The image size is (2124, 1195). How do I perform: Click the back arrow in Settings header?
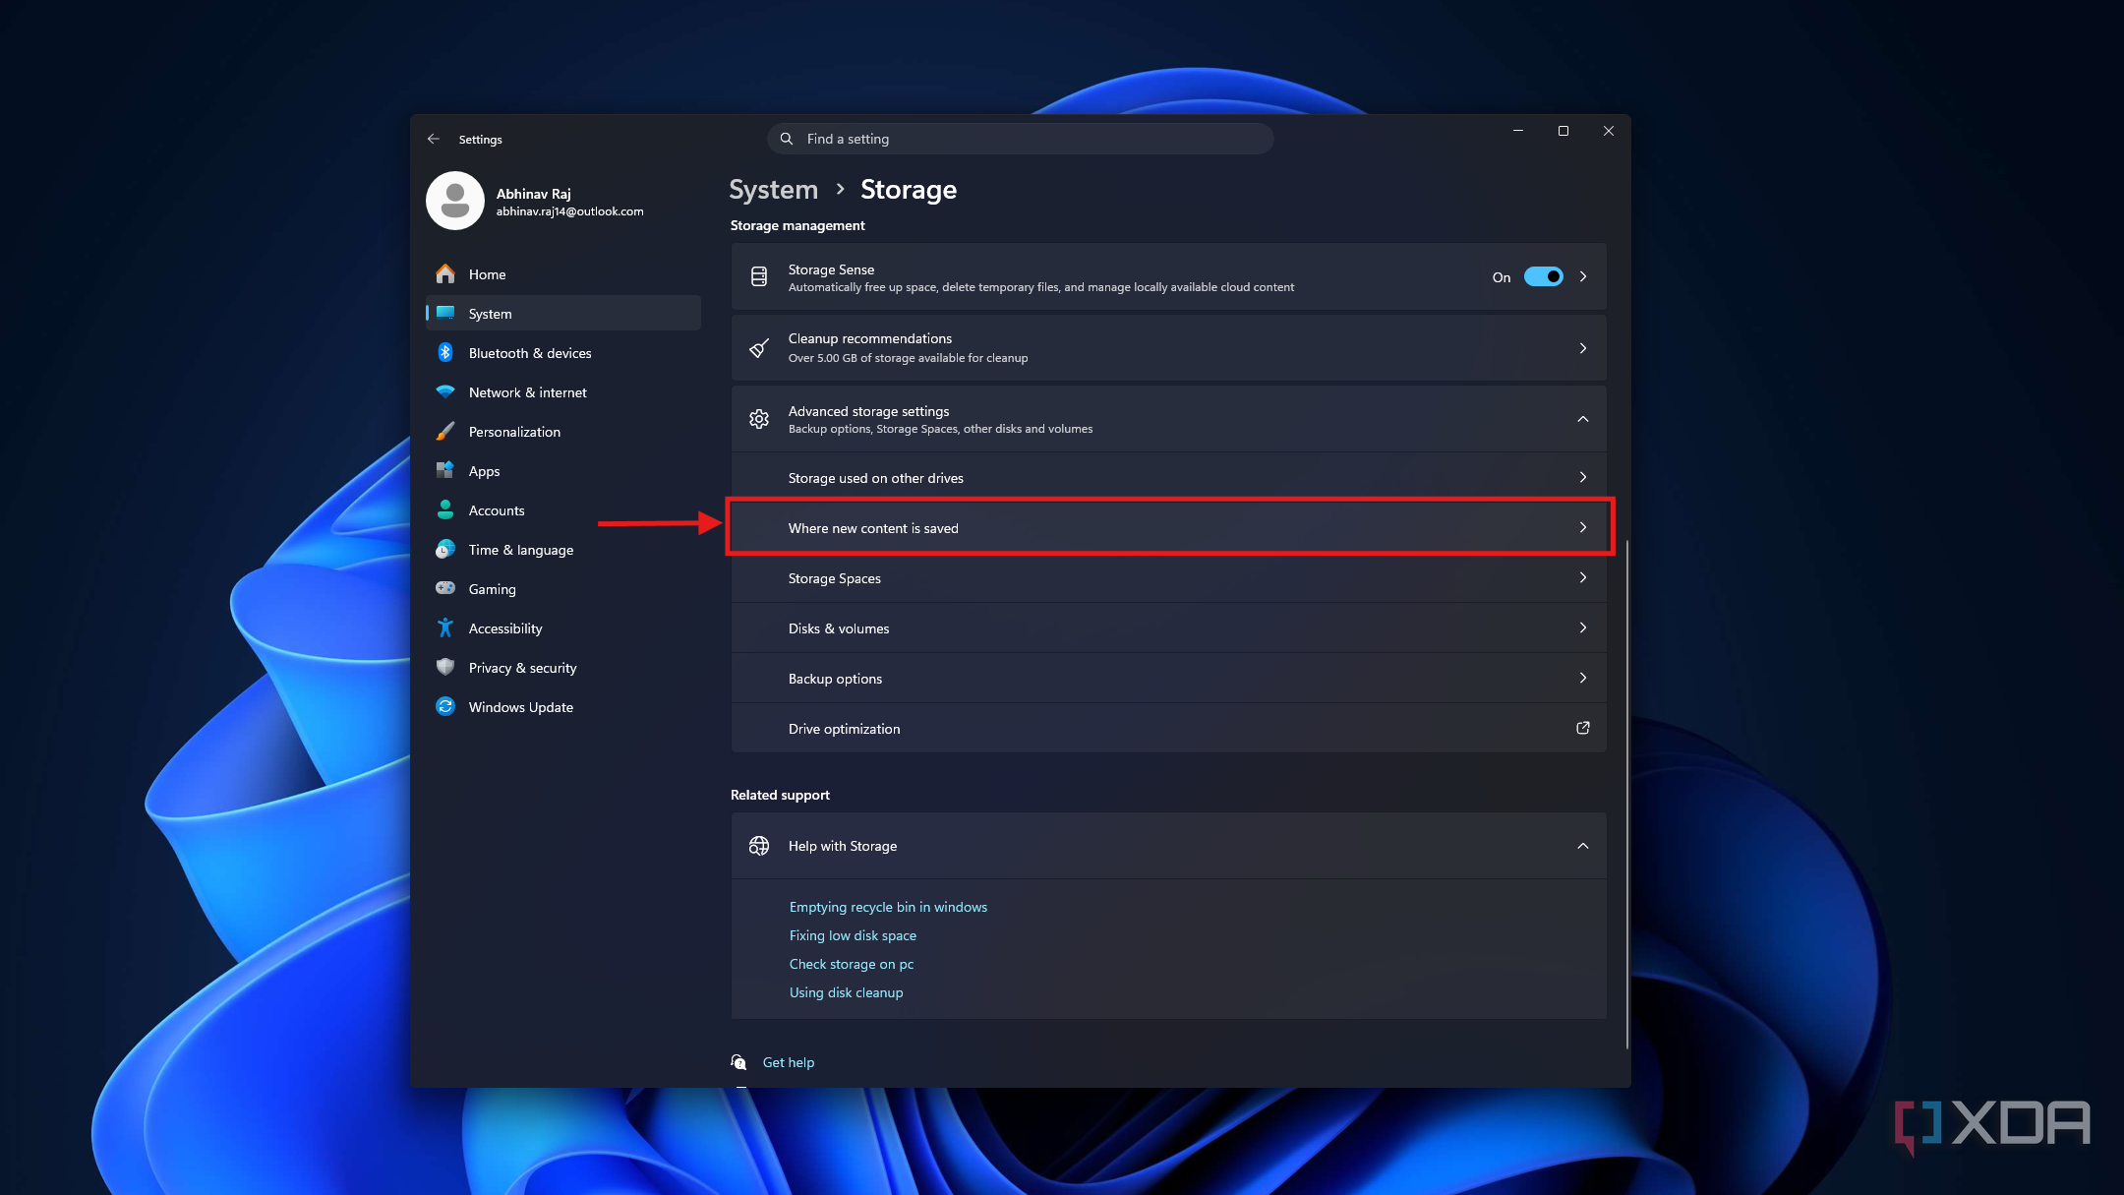click(433, 139)
